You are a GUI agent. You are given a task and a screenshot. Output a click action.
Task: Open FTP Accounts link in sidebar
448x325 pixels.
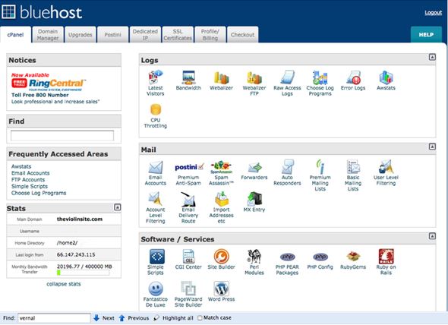(28, 179)
